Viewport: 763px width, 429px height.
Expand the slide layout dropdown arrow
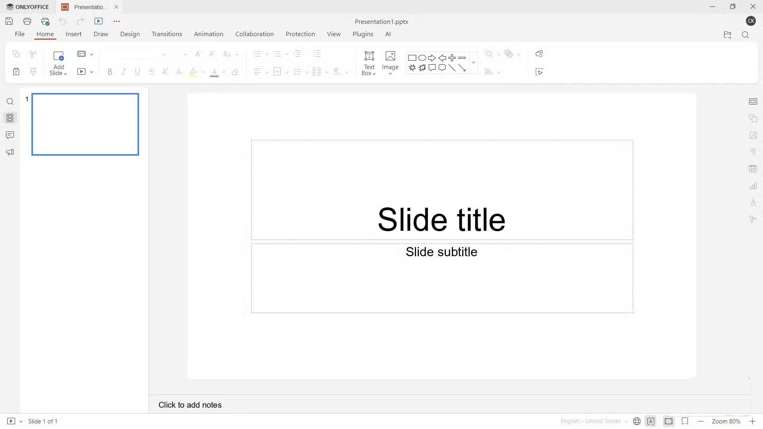pyautogui.click(x=91, y=54)
